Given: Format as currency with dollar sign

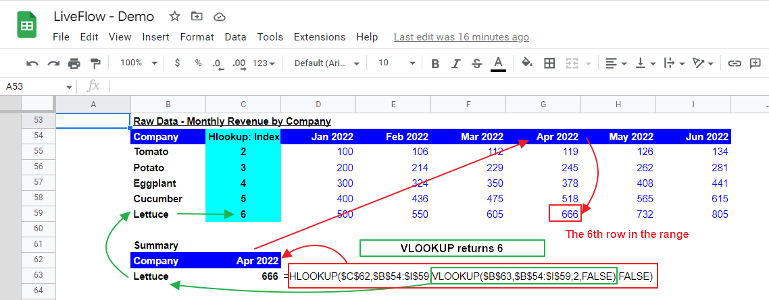Looking at the screenshot, I should click(177, 63).
